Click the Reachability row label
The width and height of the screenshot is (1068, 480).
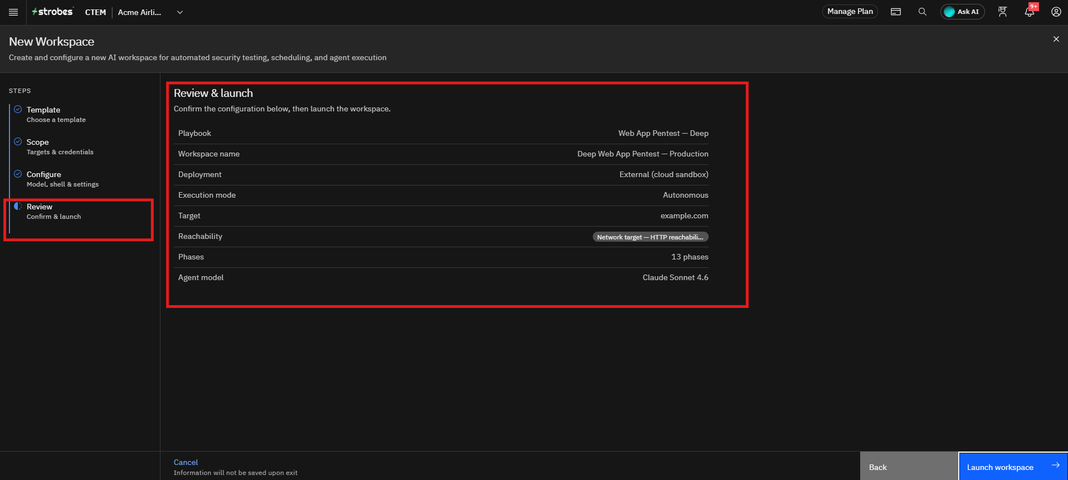(200, 236)
